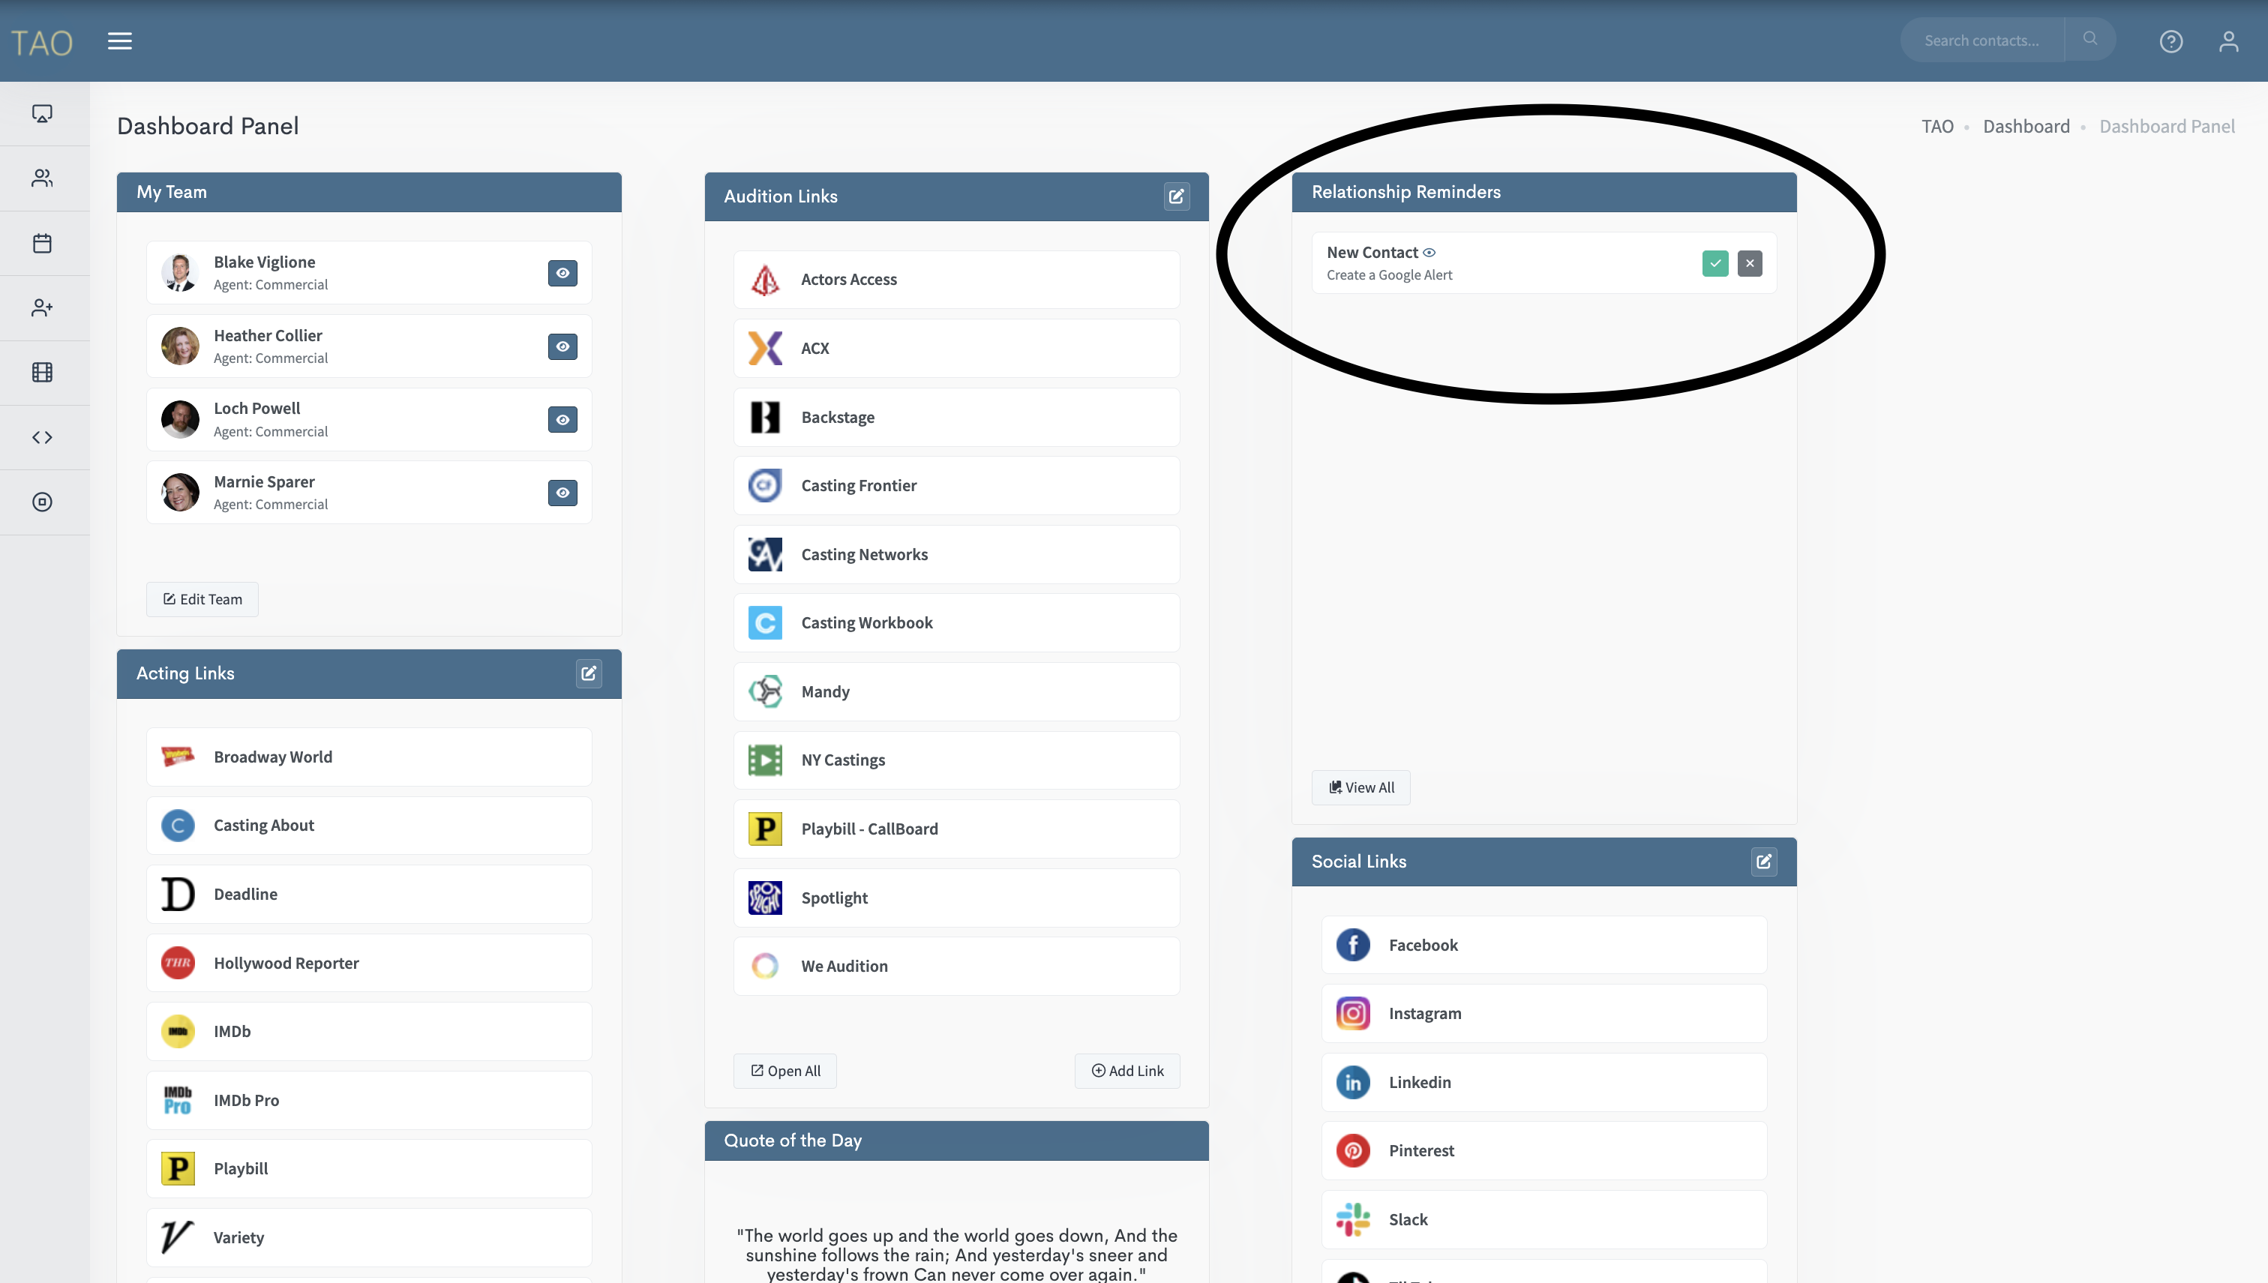
Task: Open the user profile icon
Action: 2227,41
